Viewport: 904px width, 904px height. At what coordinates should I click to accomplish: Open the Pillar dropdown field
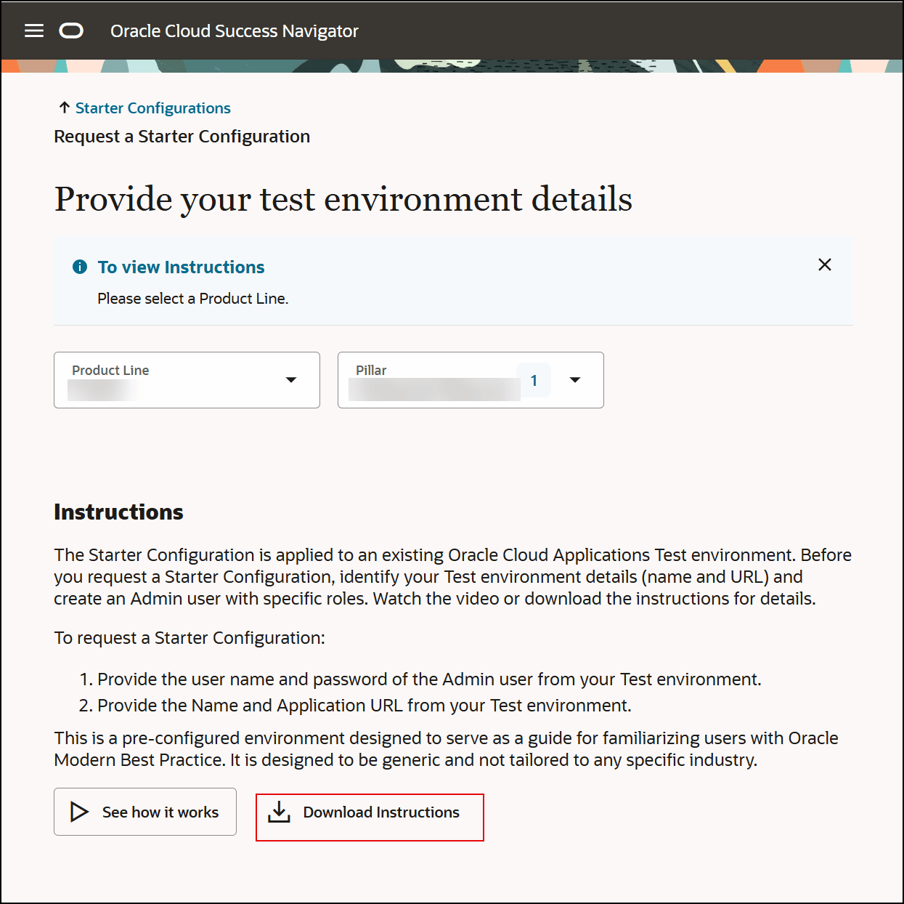(x=471, y=380)
